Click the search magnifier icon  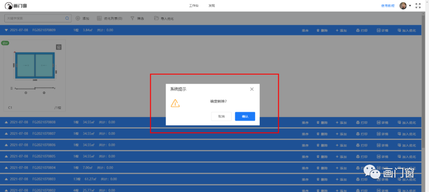click(67, 18)
